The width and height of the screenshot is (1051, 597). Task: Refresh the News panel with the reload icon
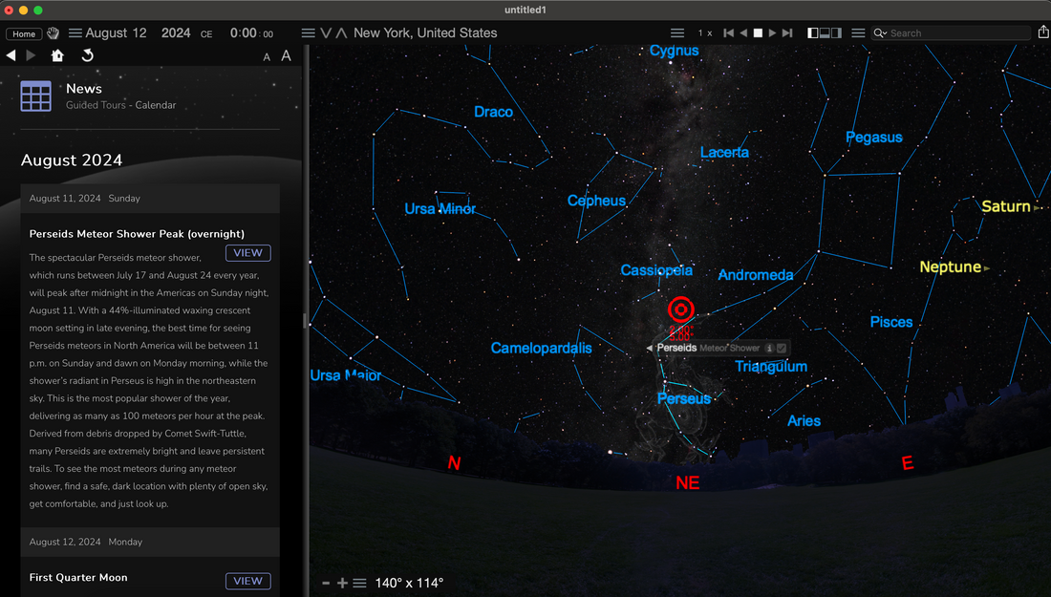click(x=87, y=56)
